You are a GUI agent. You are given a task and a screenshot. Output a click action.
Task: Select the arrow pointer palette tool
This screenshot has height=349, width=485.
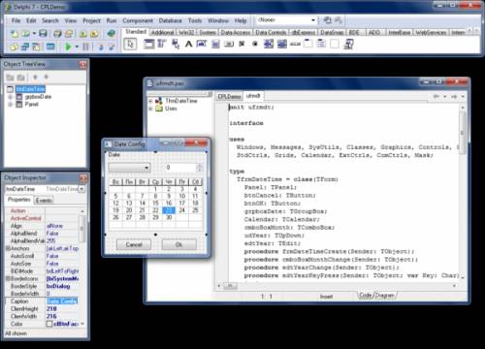pos(130,44)
